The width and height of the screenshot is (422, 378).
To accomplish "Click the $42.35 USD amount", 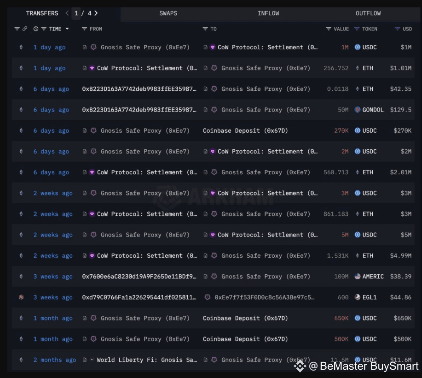I will (x=400, y=89).
